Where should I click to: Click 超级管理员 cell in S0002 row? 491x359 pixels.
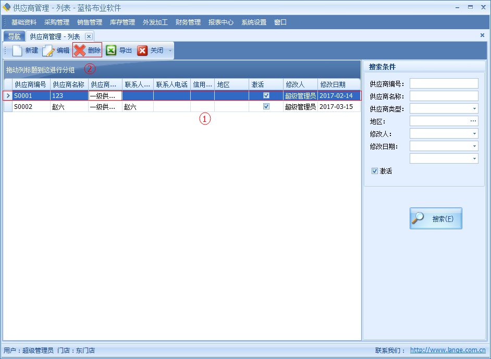pos(300,106)
